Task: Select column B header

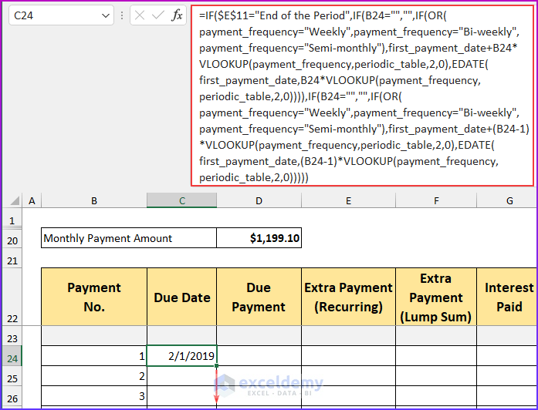Action: (x=94, y=200)
